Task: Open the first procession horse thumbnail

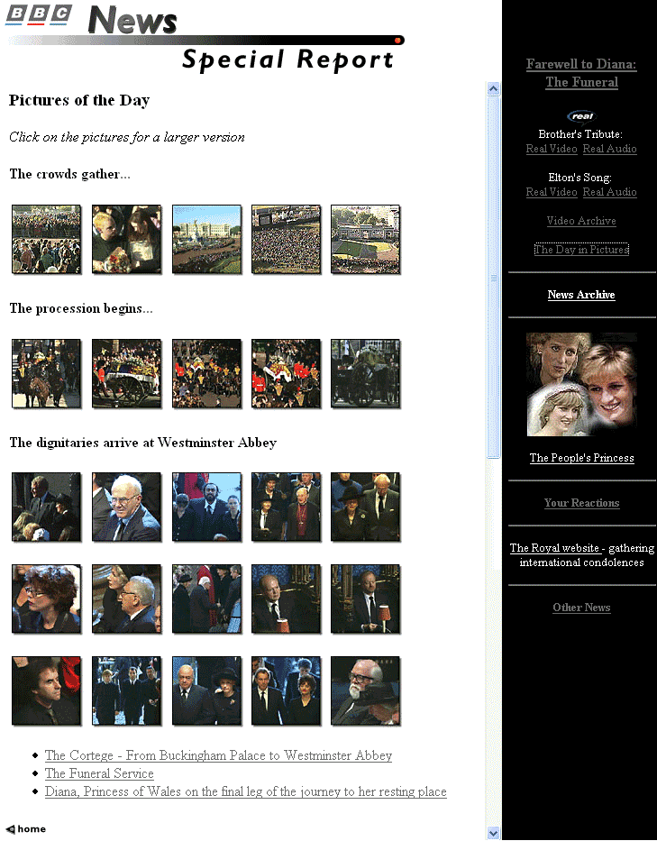Action: [x=47, y=373]
